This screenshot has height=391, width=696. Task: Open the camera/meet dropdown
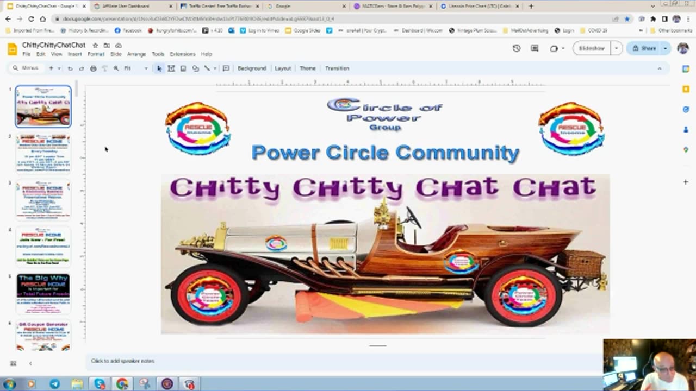[557, 48]
